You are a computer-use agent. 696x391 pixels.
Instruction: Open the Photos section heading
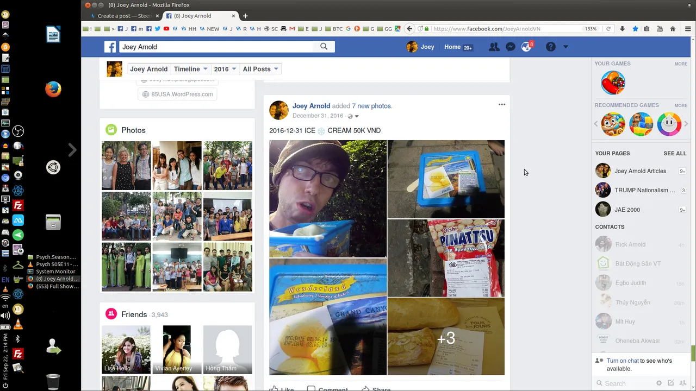[133, 130]
